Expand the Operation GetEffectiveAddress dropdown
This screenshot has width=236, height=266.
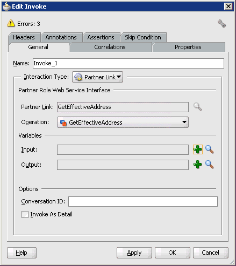coord(123,122)
